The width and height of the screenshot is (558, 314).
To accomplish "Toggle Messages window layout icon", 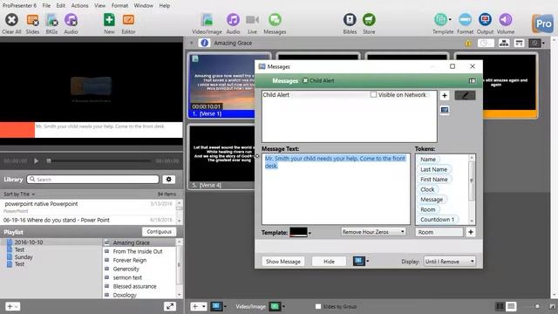I will click(472, 81).
